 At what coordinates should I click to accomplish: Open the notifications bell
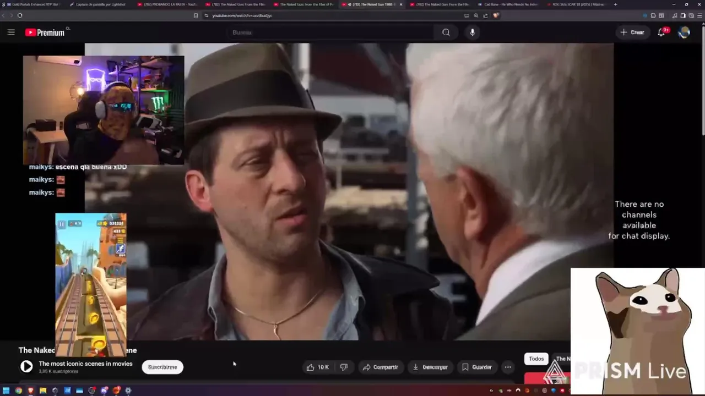pos(661,32)
